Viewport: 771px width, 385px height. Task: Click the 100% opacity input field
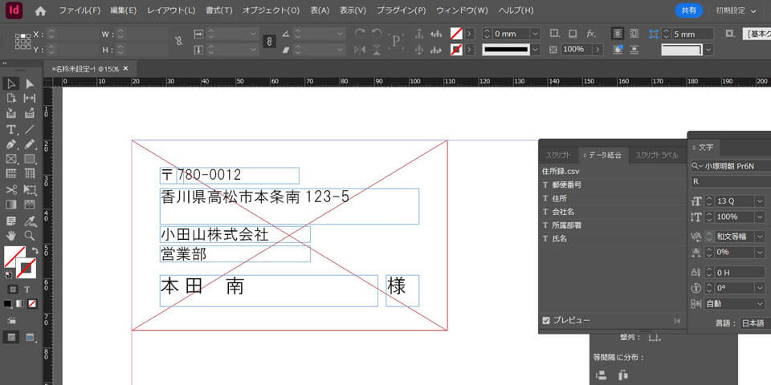[x=574, y=49]
